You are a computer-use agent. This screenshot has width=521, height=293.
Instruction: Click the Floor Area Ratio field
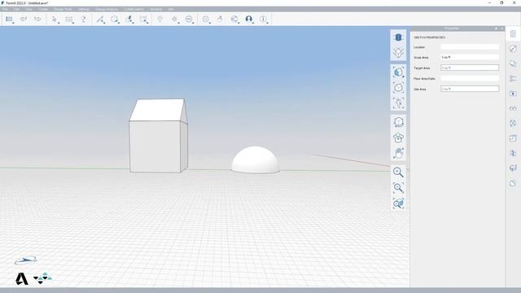pos(470,78)
